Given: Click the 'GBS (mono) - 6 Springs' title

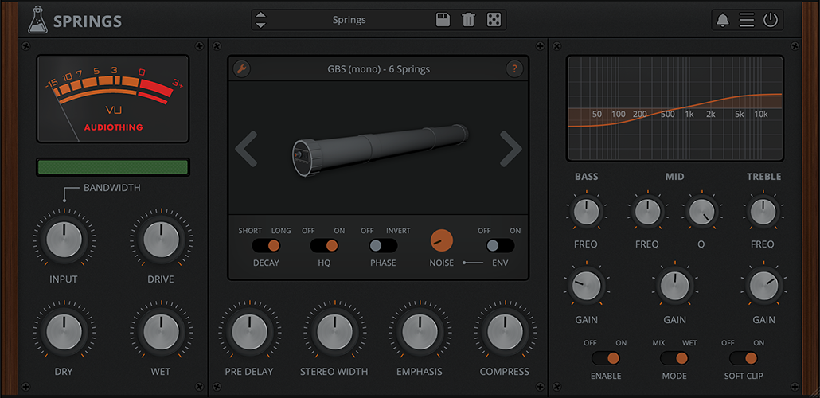Looking at the screenshot, I should pos(377,68).
